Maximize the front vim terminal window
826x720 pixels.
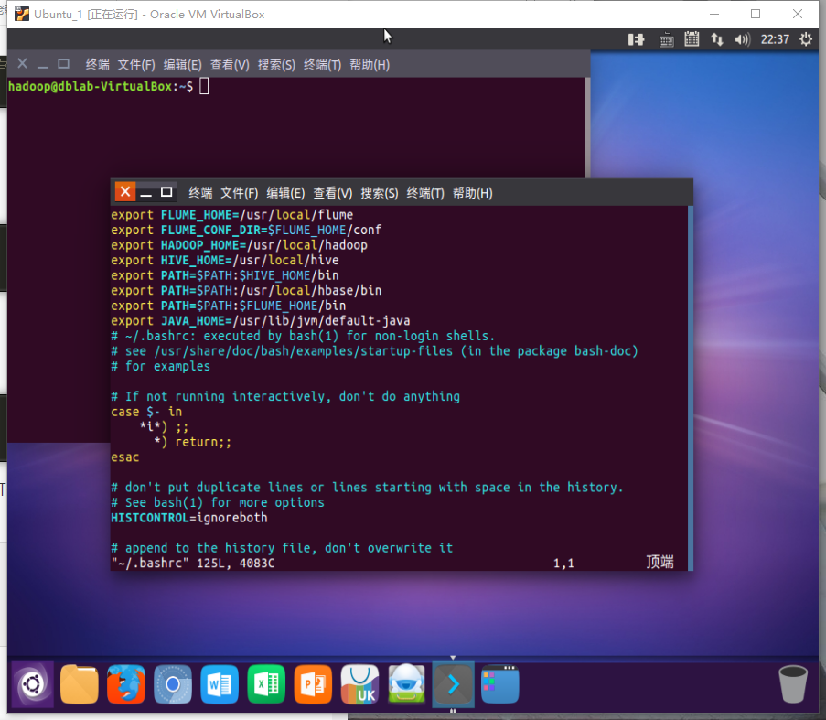point(166,192)
